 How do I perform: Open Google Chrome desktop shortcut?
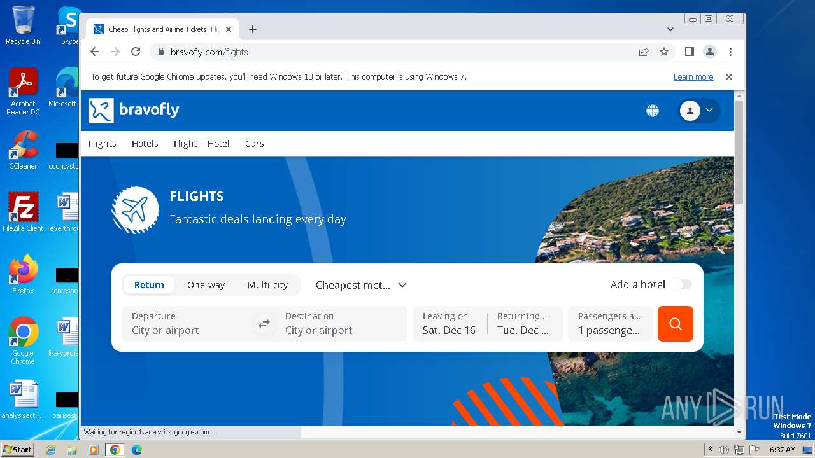23,341
